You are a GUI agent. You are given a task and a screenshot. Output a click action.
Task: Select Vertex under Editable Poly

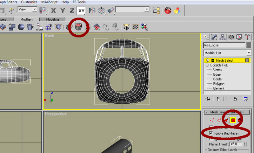pyautogui.click(x=217, y=70)
